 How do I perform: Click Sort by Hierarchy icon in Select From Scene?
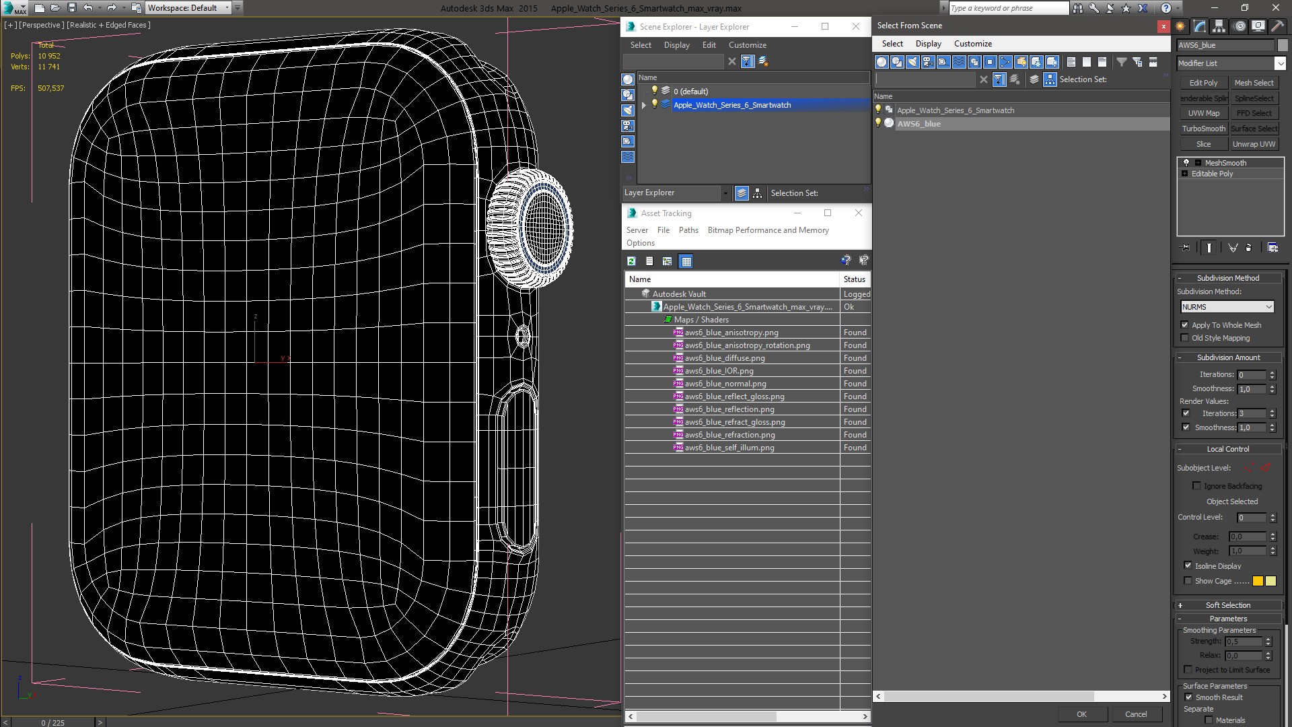click(1050, 79)
